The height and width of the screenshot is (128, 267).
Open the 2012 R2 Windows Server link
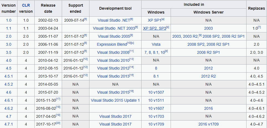point(209,76)
